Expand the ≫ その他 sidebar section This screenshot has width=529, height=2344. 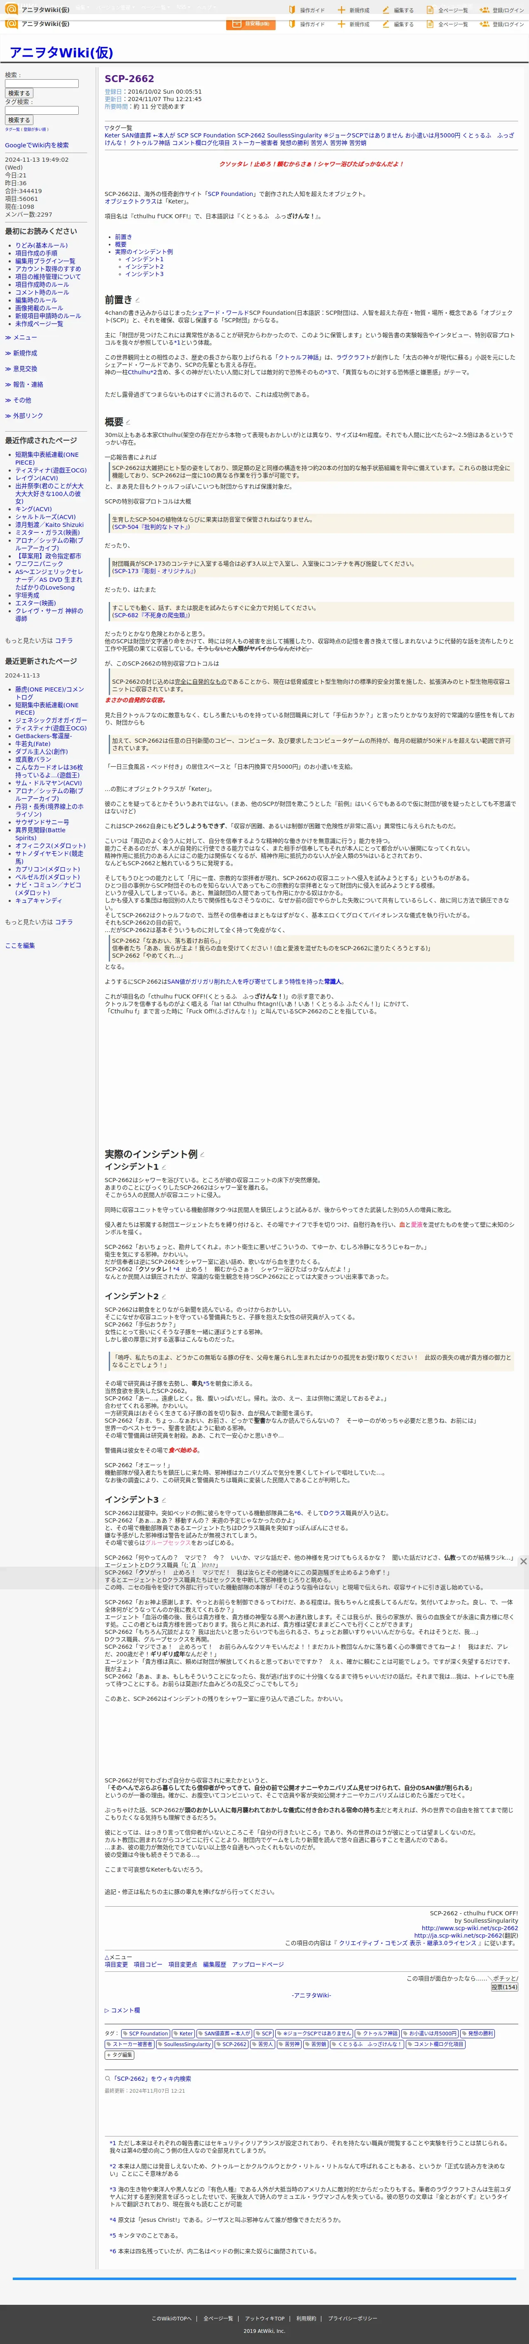pyautogui.click(x=18, y=399)
